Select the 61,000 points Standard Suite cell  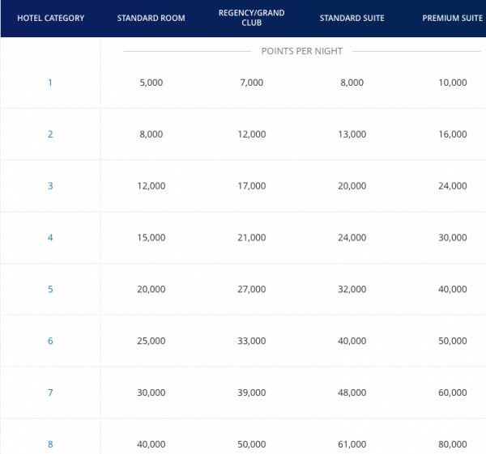352,444
